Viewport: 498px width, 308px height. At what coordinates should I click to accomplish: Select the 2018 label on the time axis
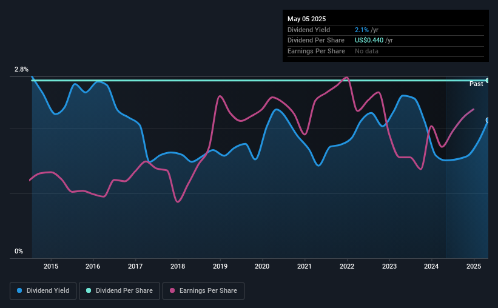point(178,266)
